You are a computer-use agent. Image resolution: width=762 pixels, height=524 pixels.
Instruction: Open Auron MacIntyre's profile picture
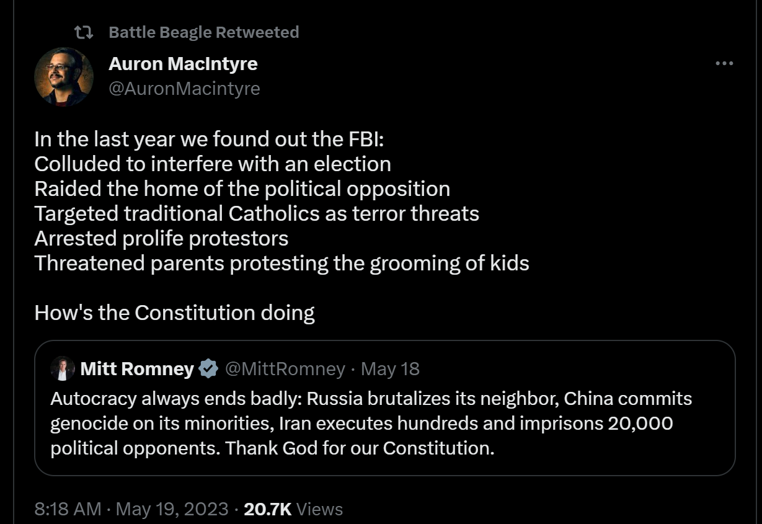click(x=64, y=77)
